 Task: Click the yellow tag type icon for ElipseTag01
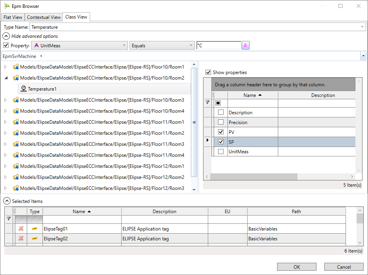[35, 229]
